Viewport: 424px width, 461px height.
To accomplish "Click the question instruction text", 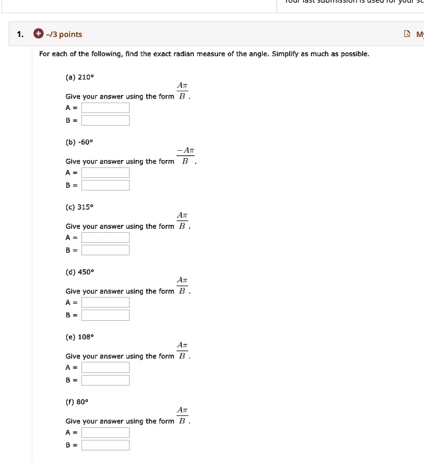I will (x=204, y=54).
